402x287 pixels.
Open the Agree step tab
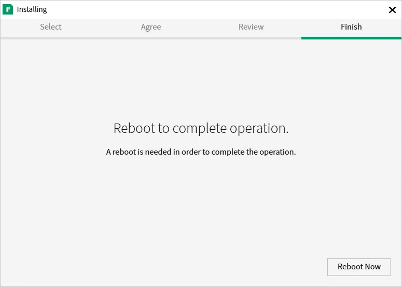pyautogui.click(x=151, y=27)
